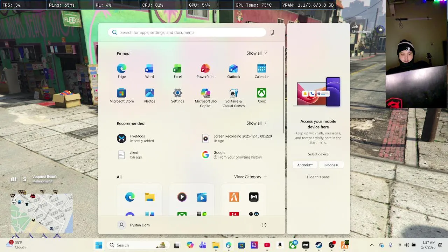Open the volume icon in system tray
This screenshot has height=252, width=448.
pyautogui.click(x=407, y=245)
